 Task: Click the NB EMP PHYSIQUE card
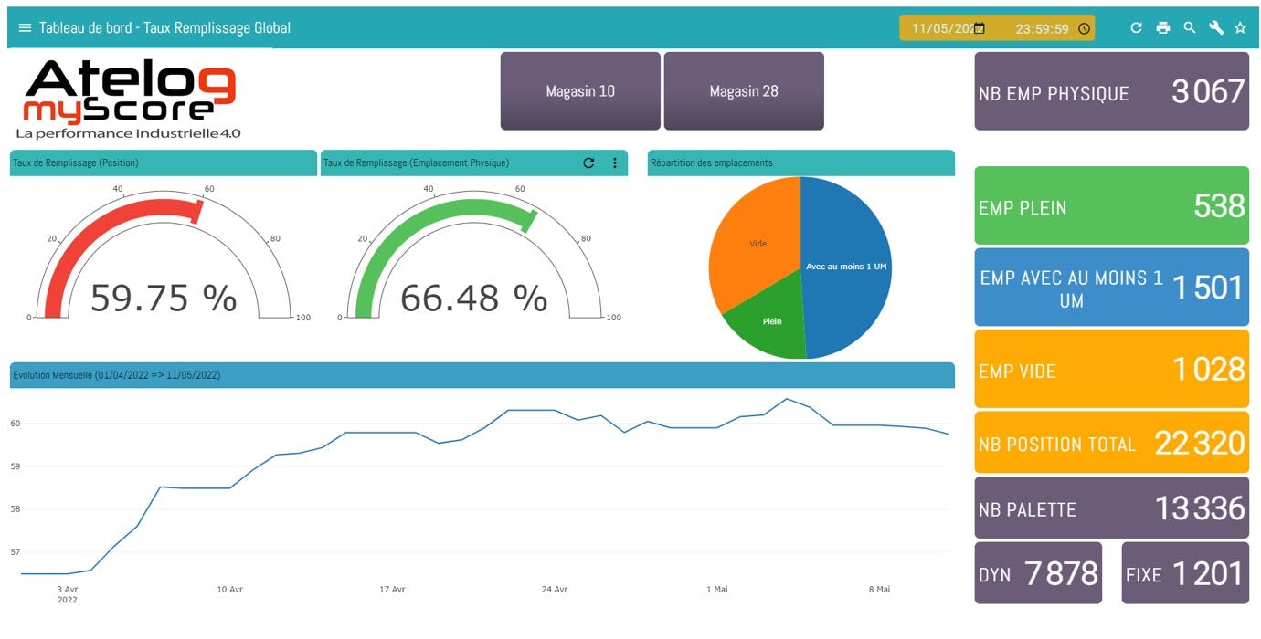click(1111, 90)
